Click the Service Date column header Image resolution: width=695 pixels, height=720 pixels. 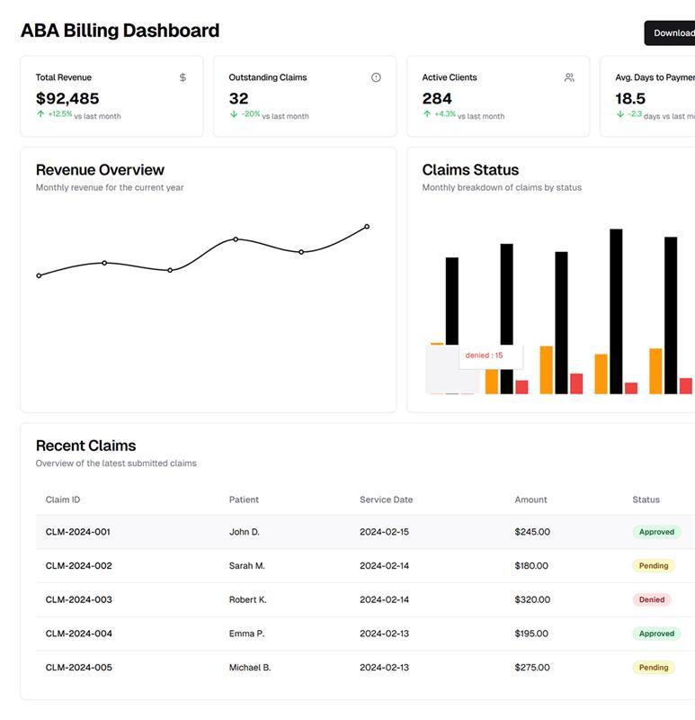click(x=386, y=499)
